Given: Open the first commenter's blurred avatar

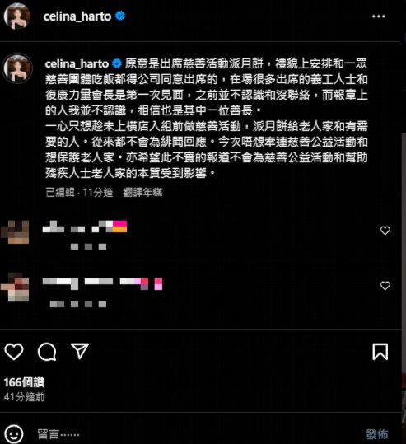Looking at the screenshot, I should [15, 232].
